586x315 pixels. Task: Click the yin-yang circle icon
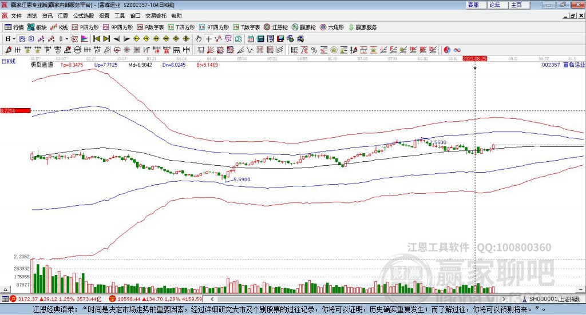coord(446,50)
